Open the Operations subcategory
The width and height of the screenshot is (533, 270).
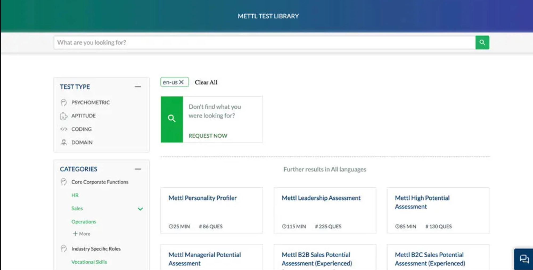pyautogui.click(x=84, y=222)
